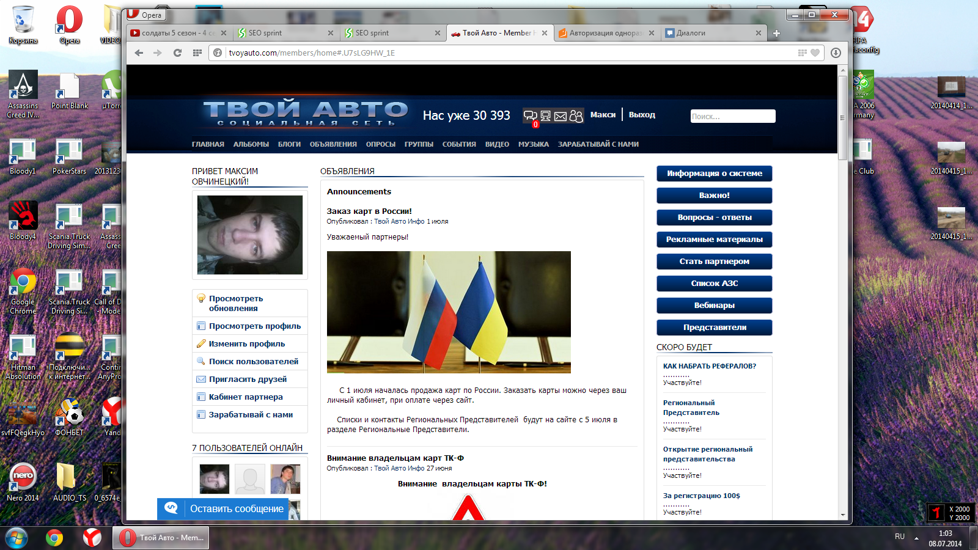Click the computer monitor icon in header

point(545,116)
